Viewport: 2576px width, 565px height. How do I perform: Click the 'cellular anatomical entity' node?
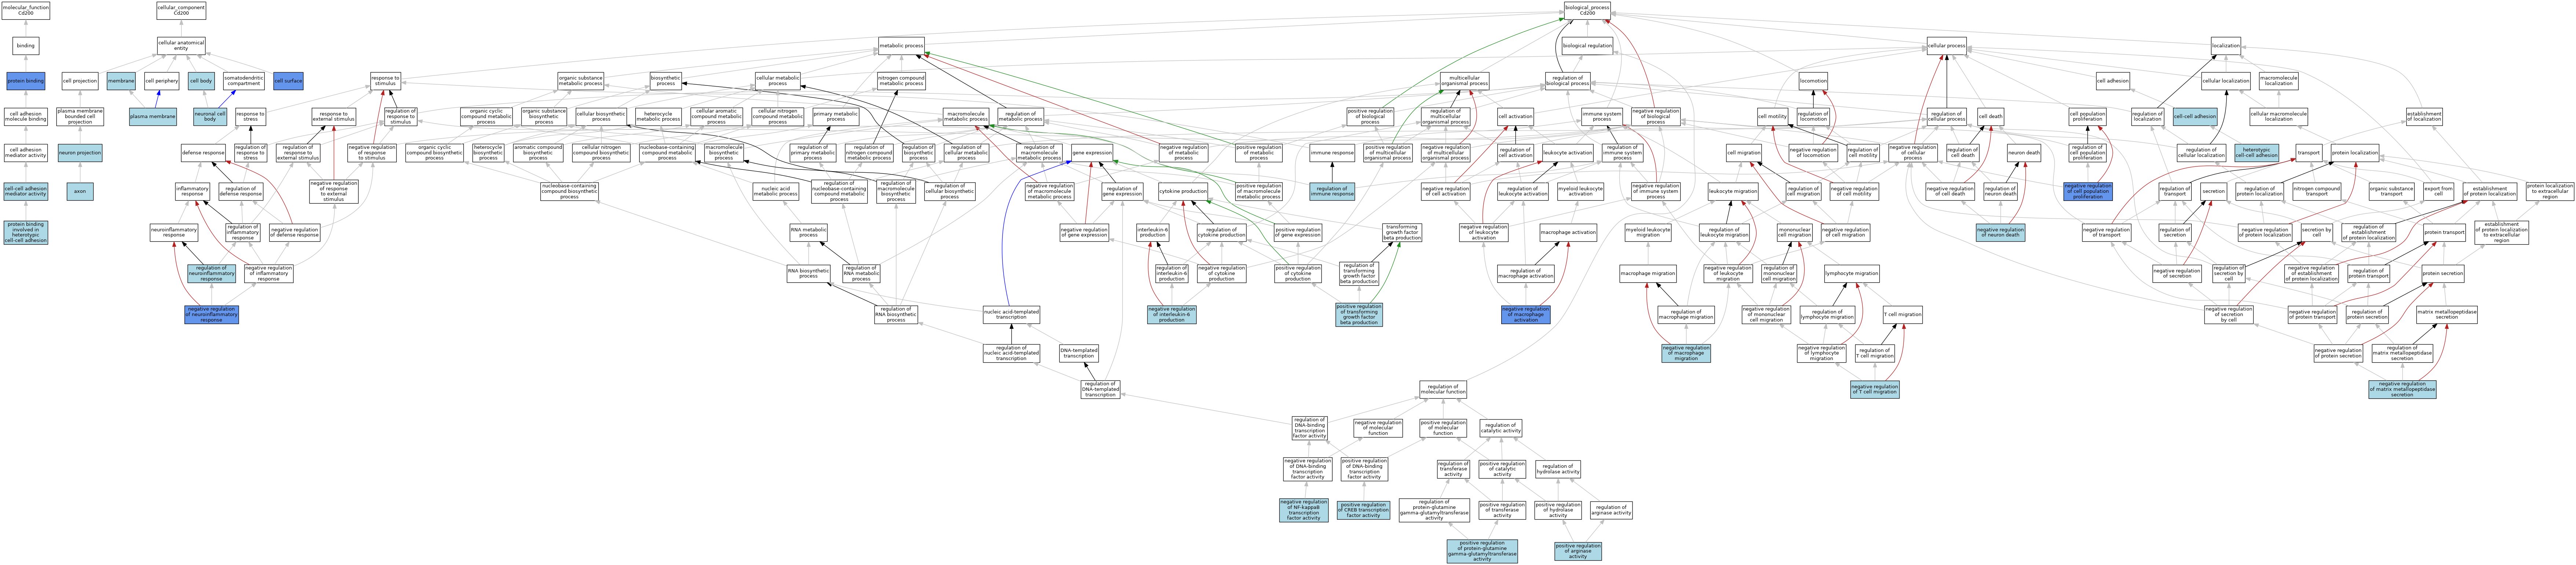(181, 46)
